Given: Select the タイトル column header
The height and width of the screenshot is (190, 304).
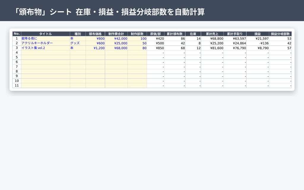Looking at the screenshot, I should [x=45, y=34].
